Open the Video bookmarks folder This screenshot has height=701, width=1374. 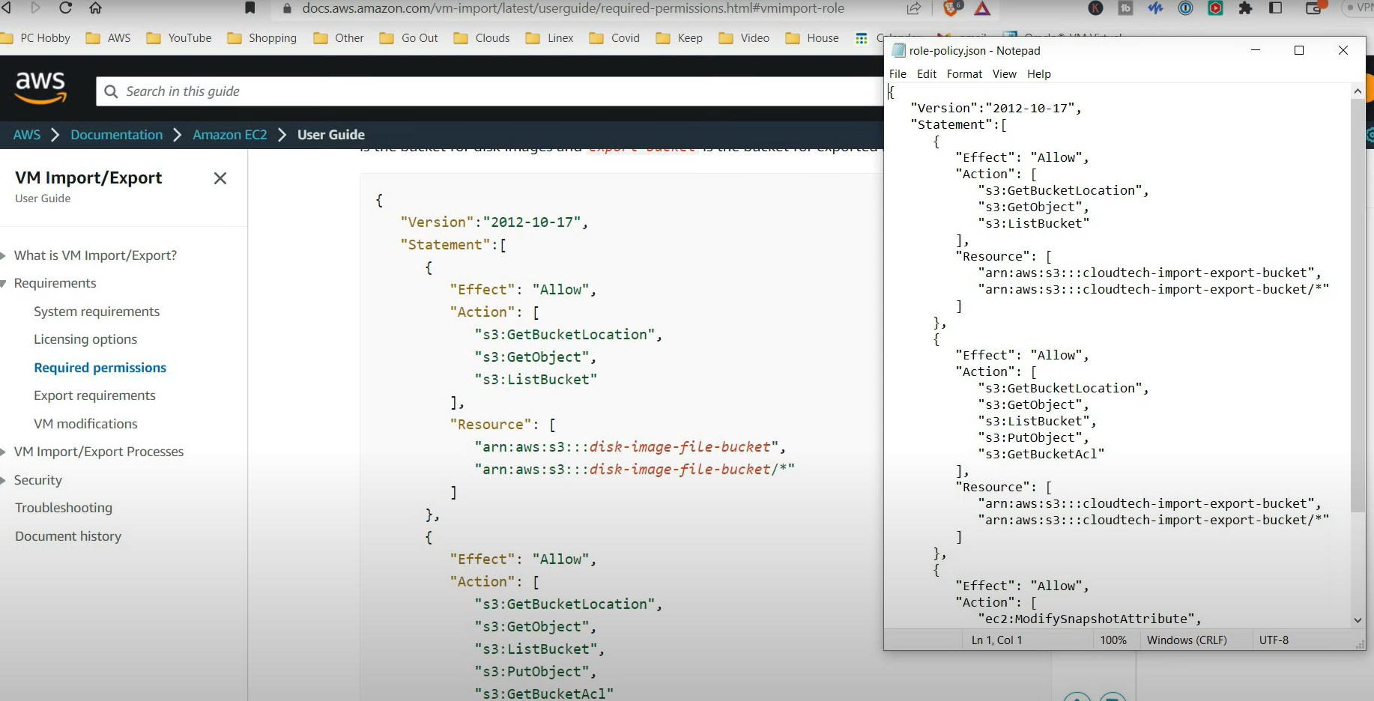743,38
